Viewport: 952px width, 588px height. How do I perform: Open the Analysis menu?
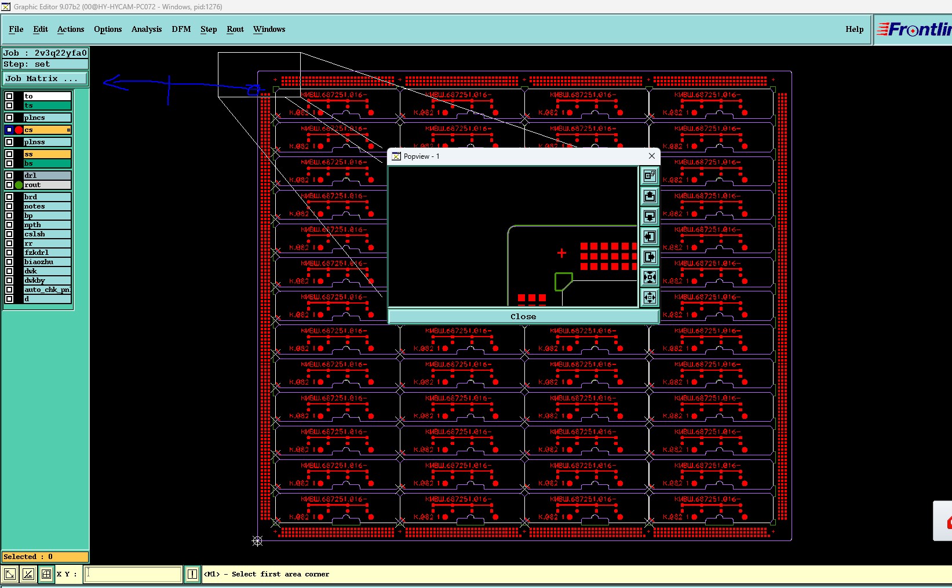(x=147, y=29)
